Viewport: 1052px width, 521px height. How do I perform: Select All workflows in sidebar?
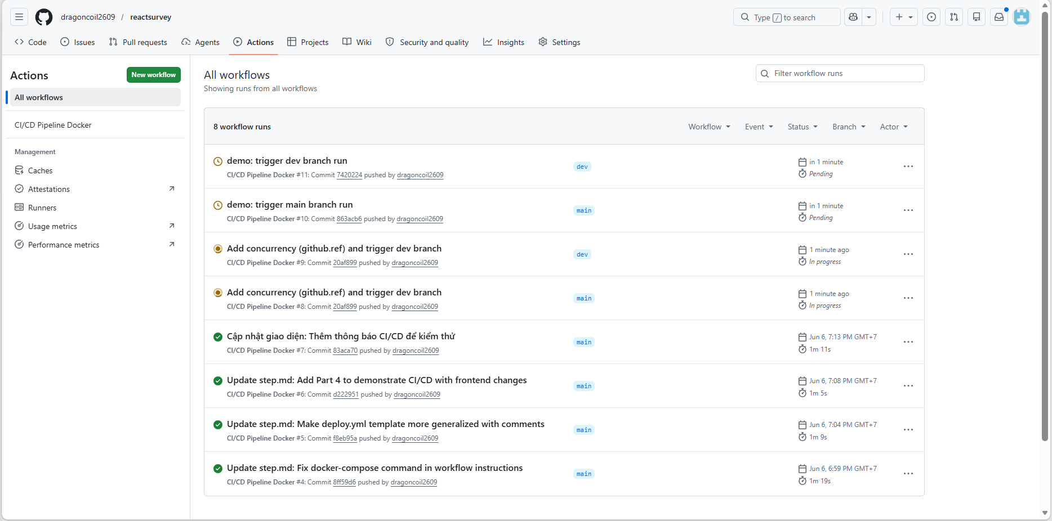[95, 97]
